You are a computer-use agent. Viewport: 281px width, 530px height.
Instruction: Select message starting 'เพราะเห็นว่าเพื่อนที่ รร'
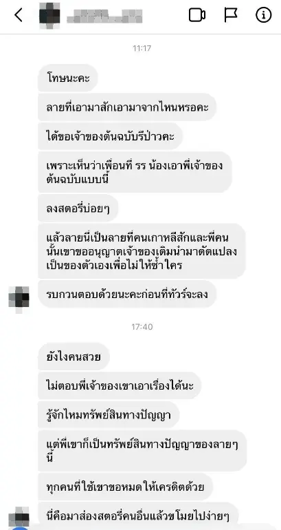point(135,172)
